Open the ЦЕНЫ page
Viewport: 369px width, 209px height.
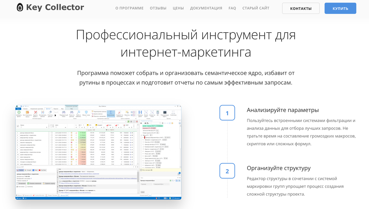(178, 8)
